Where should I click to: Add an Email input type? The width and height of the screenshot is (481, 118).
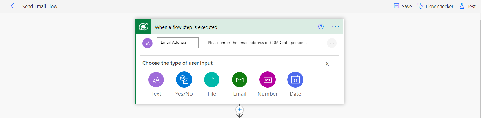(x=239, y=80)
